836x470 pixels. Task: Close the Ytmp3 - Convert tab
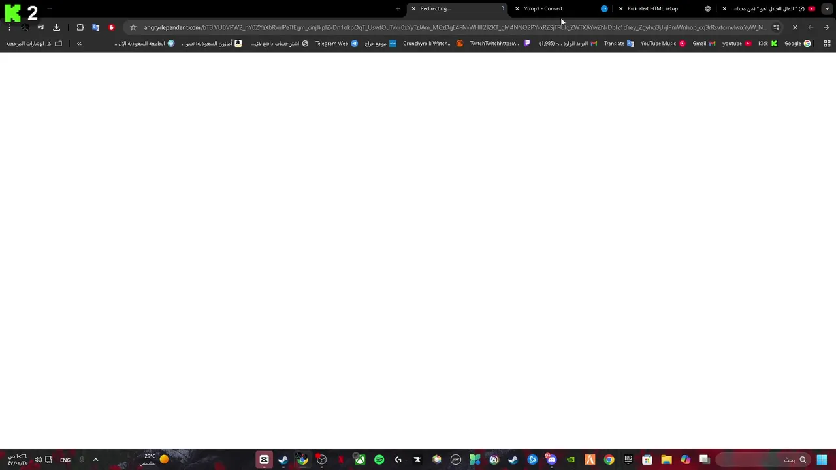(517, 8)
